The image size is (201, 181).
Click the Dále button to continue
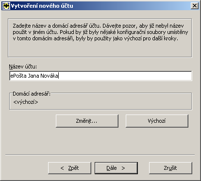(116, 168)
